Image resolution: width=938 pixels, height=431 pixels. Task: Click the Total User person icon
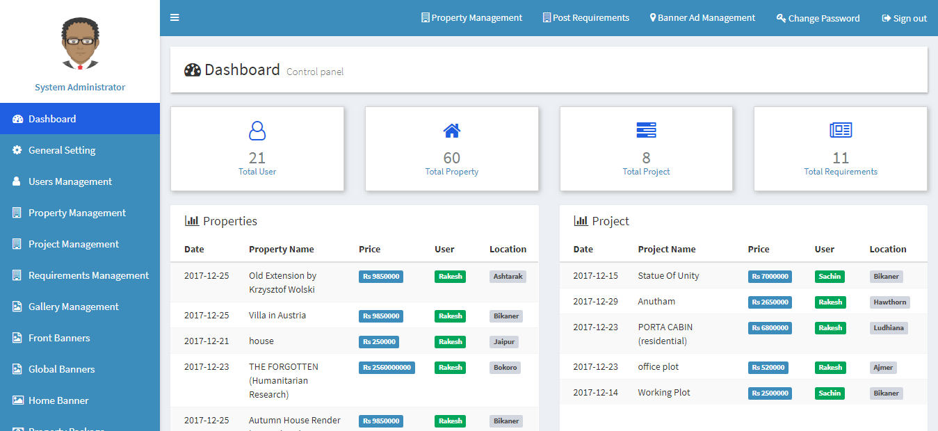257,131
